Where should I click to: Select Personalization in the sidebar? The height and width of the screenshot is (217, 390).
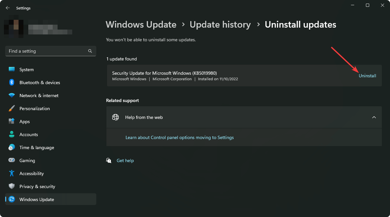coord(50,108)
